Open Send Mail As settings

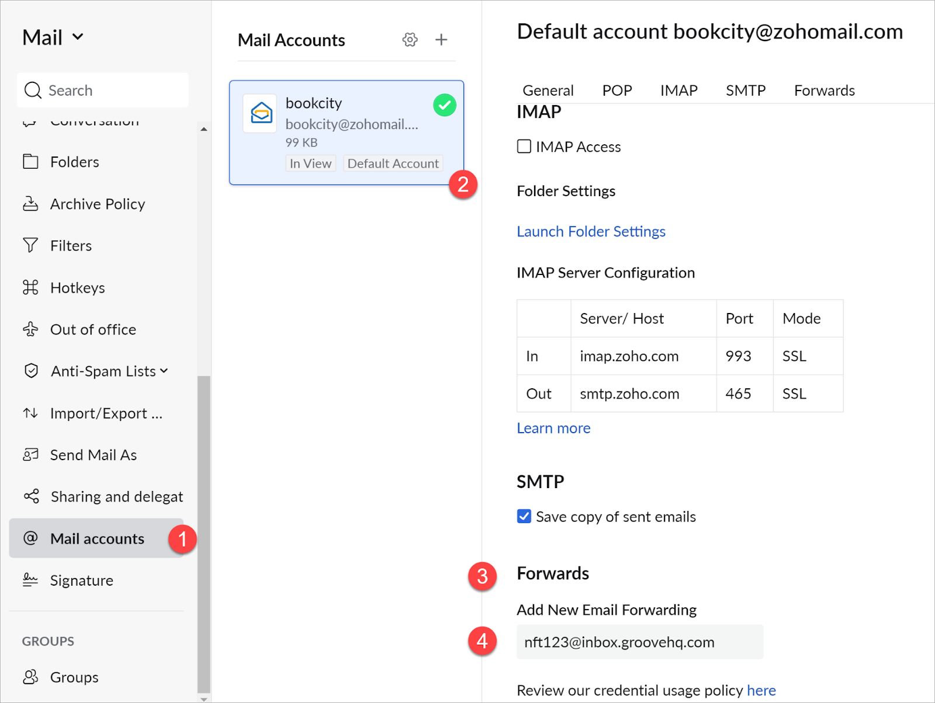pos(93,455)
